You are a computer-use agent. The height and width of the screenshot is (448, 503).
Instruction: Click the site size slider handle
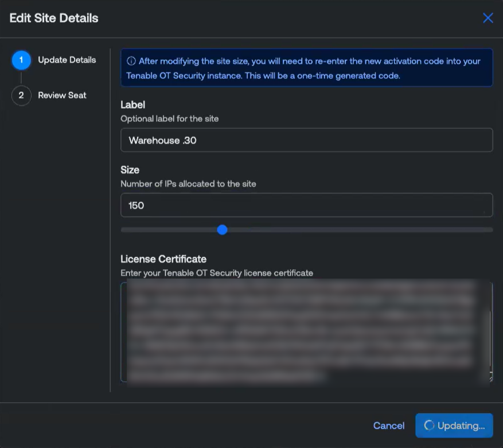pyautogui.click(x=222, y=230)
